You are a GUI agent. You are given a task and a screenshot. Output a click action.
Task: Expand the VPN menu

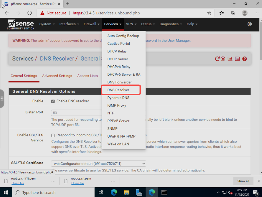tap(131, 24)
